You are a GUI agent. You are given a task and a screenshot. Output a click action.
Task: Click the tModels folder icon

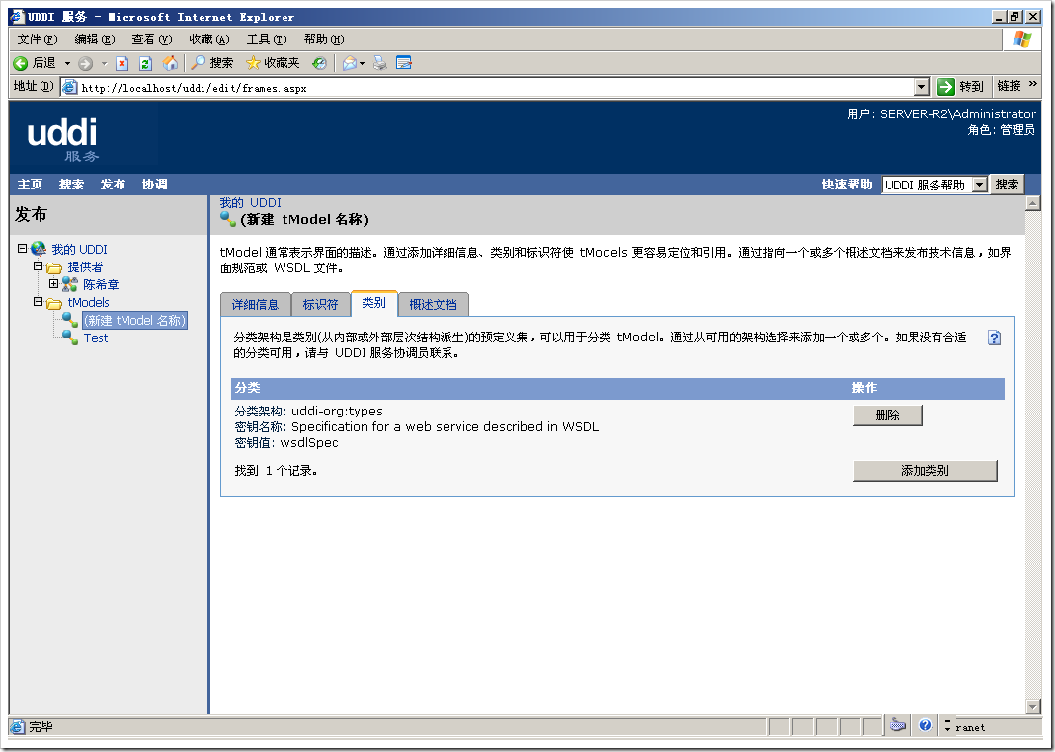[54, 303]
